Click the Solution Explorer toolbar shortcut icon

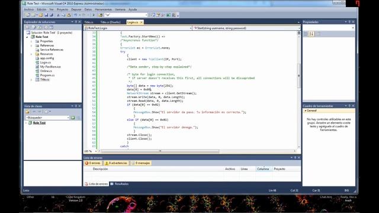(x=153, y=15)
